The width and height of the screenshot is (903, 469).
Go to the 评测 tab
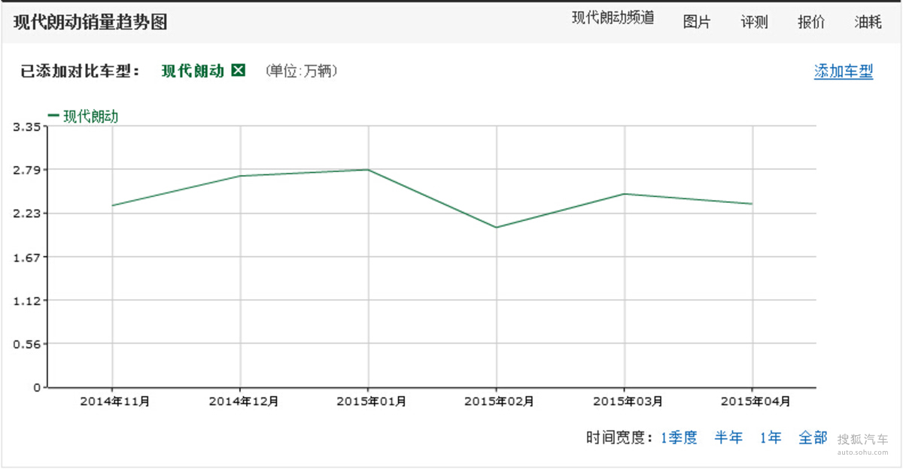click(x=754, y=22)
